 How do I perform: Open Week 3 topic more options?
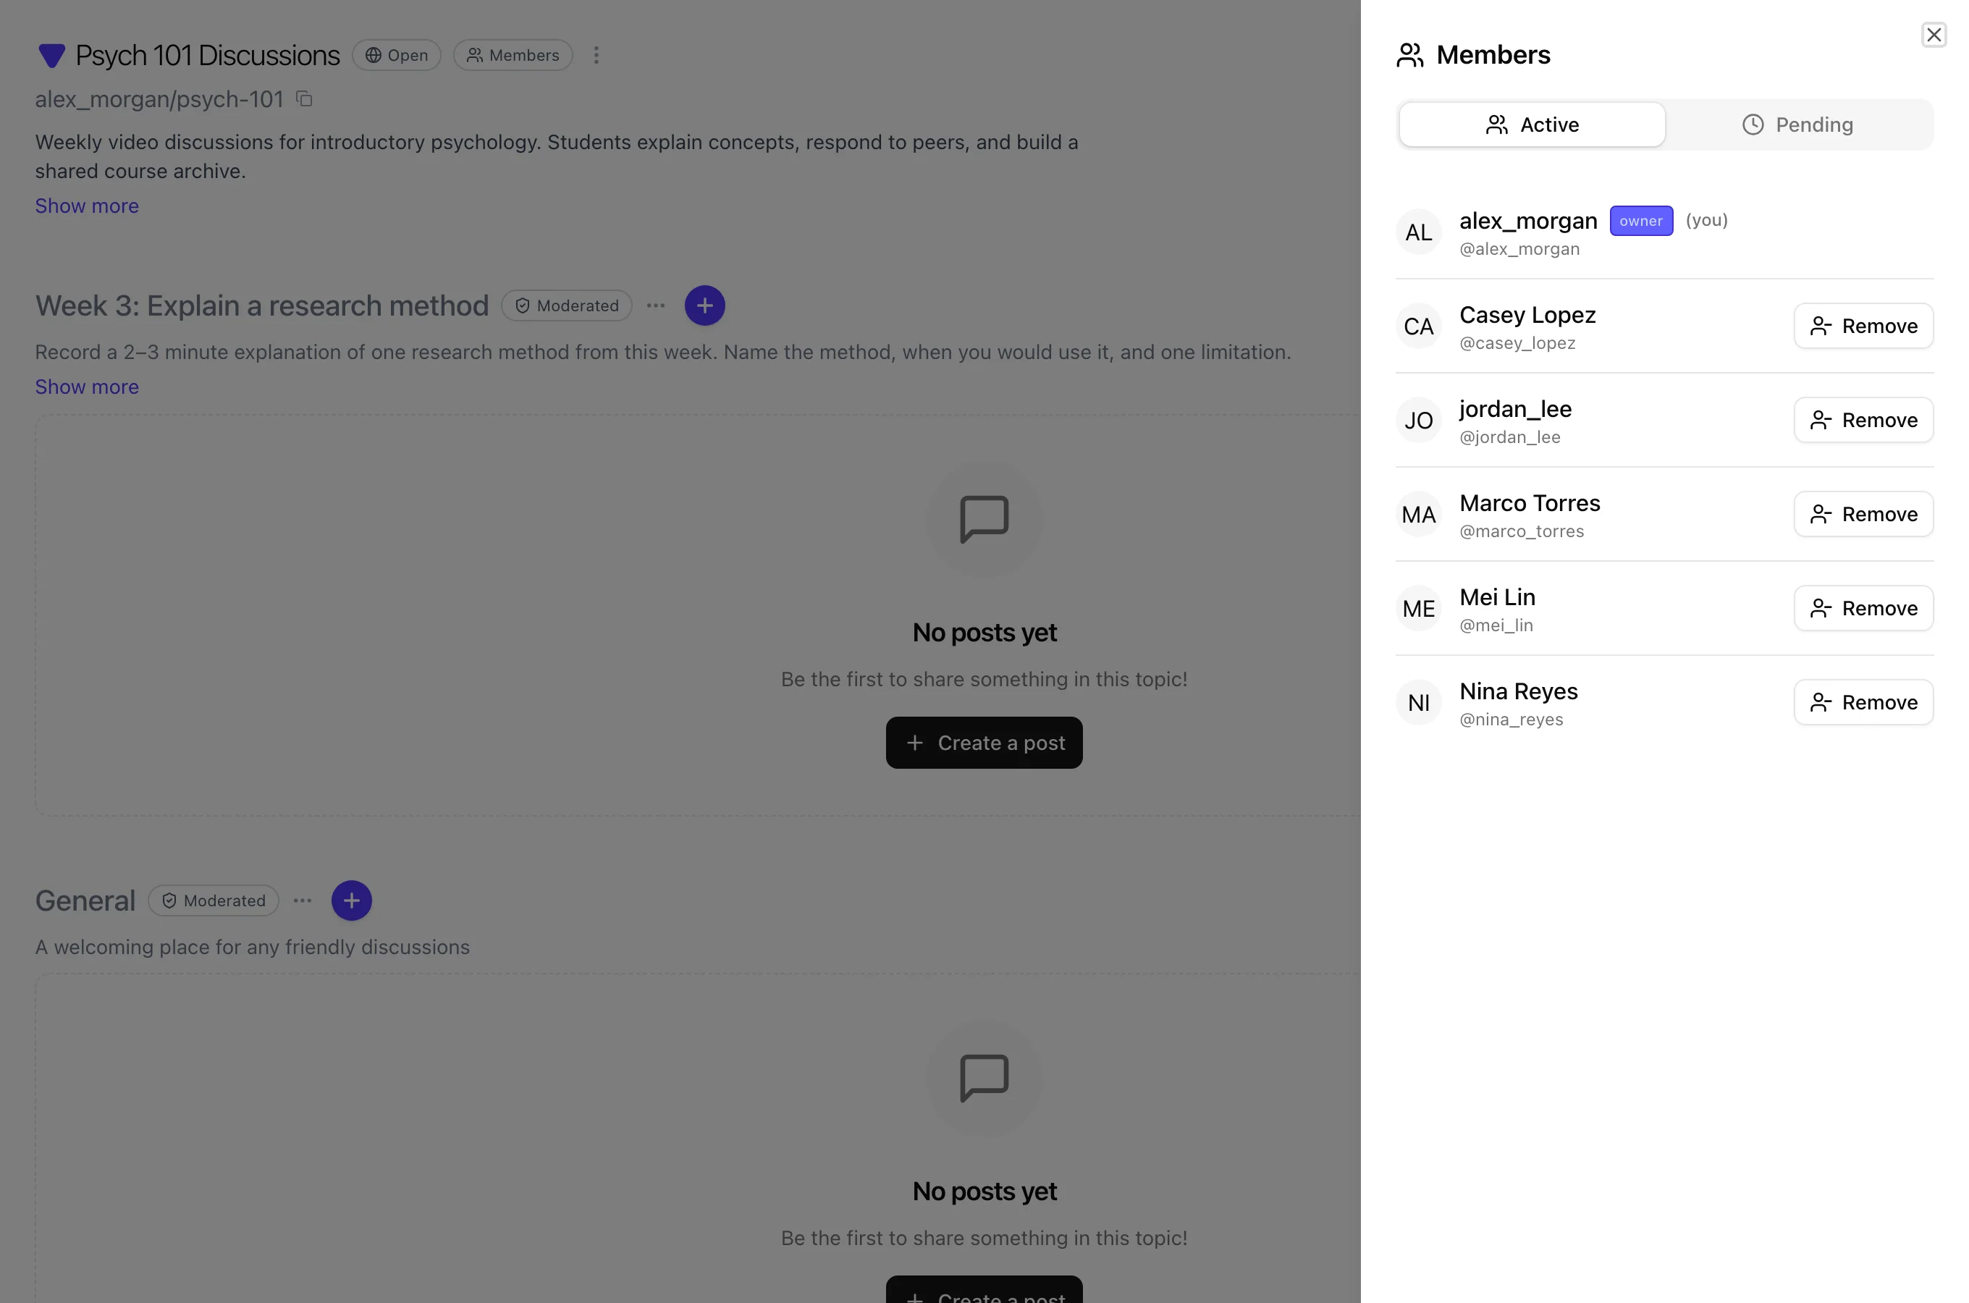point(656,305)
